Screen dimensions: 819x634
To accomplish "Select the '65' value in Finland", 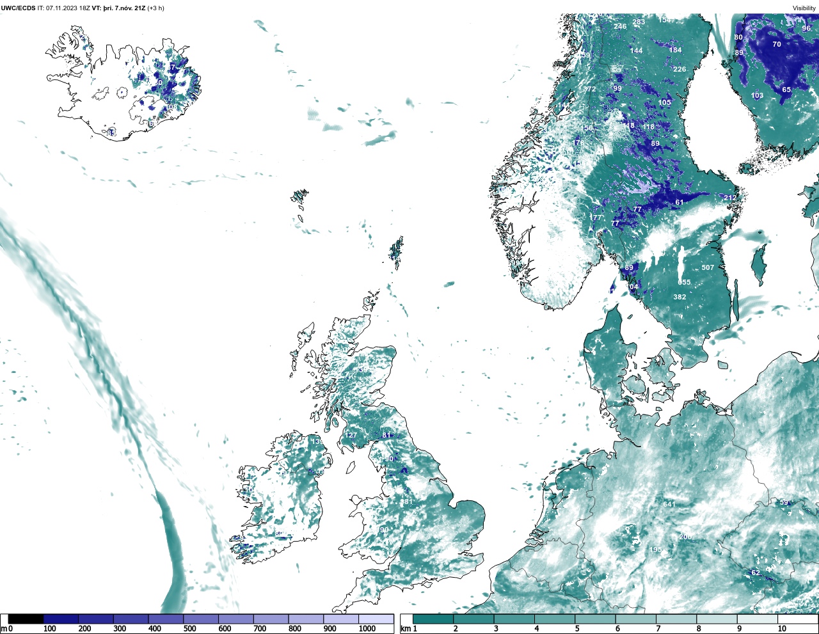I will (x=786, y=90).
